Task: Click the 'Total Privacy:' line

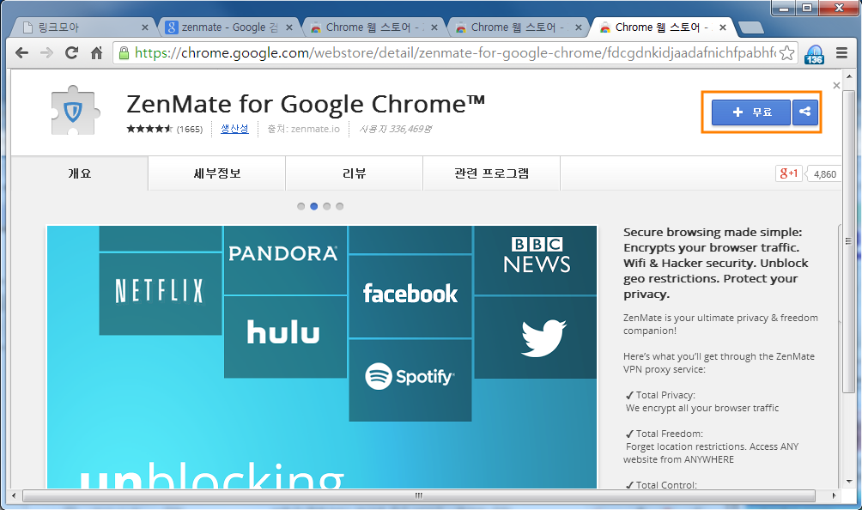Action: pyautogui.click(x=660, y=395)
